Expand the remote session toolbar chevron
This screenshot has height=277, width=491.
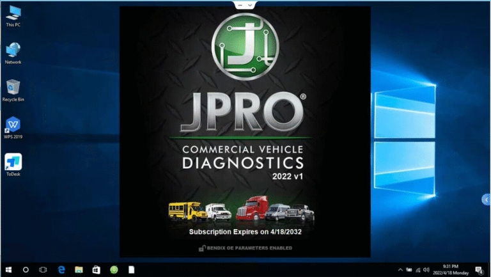pyautogui.click(x=250, y=5)
